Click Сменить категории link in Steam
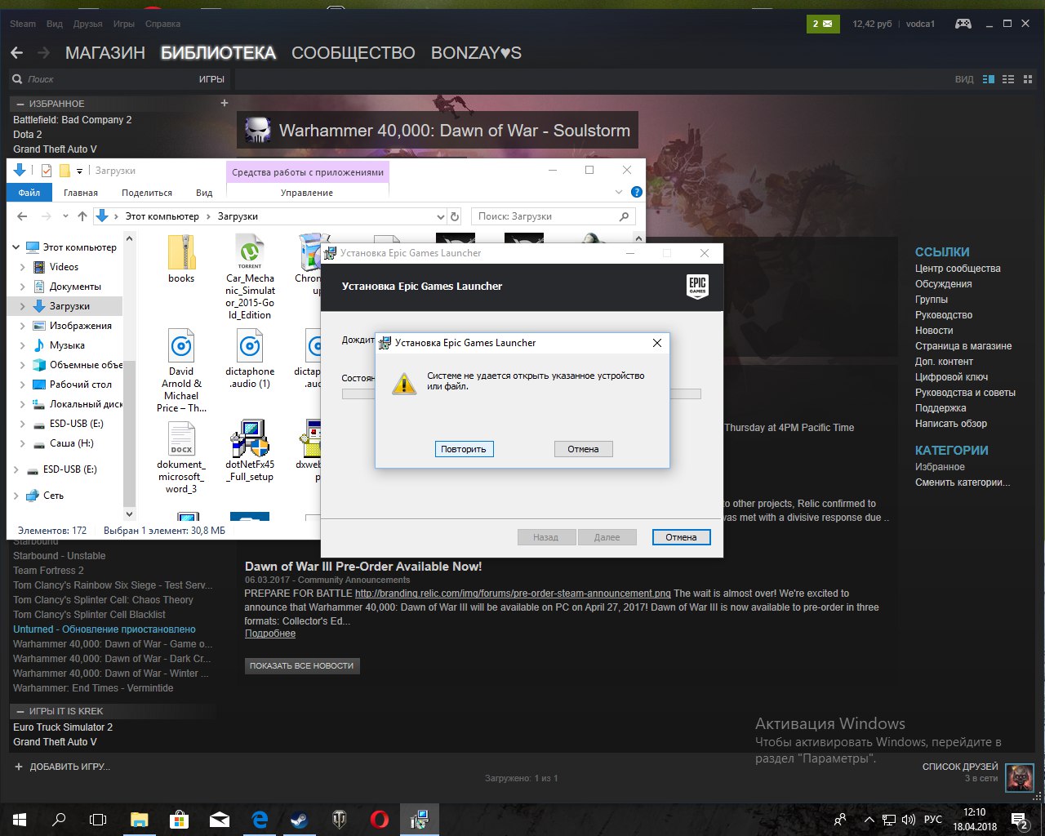Image resolution: width=1045 pixels, height=836 pixels. pos(963,482)
